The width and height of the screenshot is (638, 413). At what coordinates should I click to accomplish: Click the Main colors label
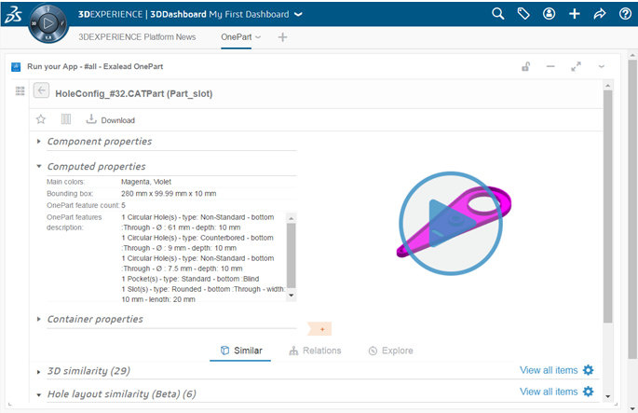[66, 182]
